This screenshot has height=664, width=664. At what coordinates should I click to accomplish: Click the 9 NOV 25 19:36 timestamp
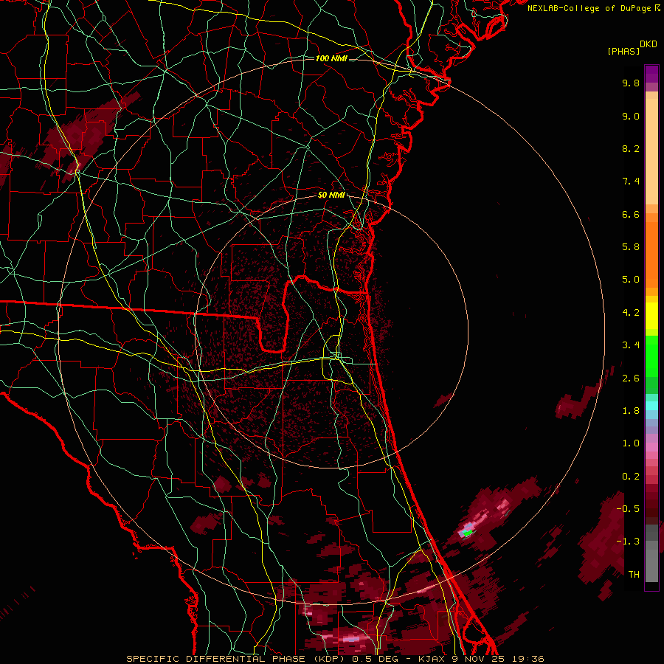[x=499, y=659]
